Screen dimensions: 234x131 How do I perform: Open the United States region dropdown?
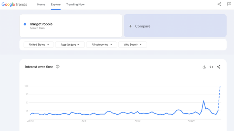coord(39,45)
